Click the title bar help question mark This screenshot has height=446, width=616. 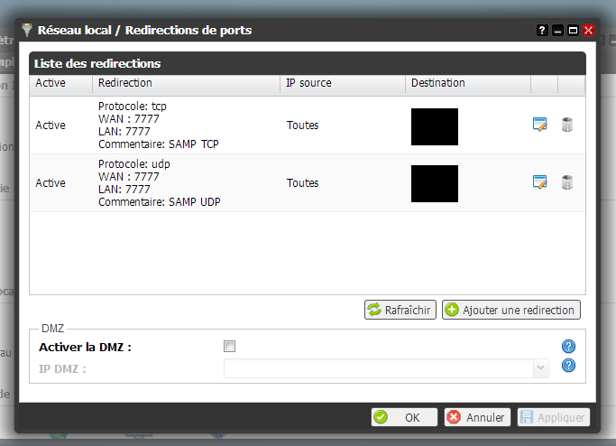[x=542, y=31]
